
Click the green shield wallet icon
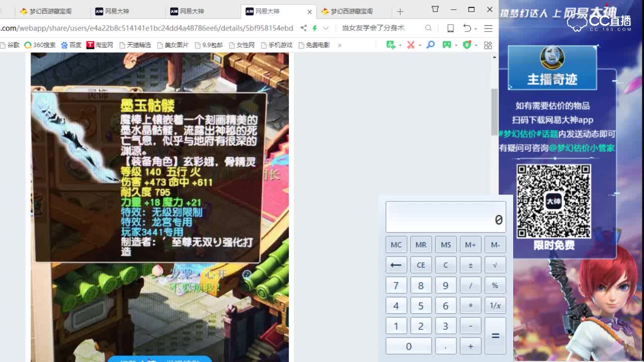(467, 45)
